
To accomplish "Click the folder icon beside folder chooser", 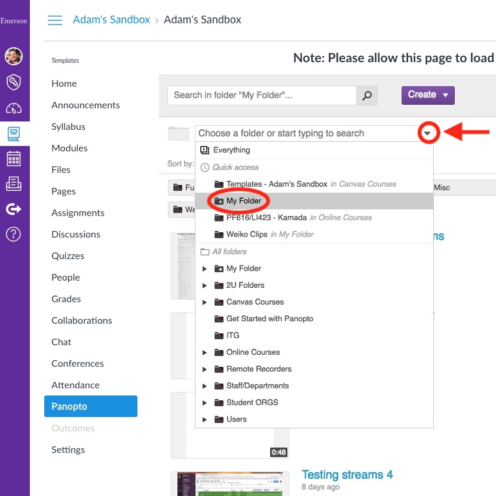I will pos(179,133).
